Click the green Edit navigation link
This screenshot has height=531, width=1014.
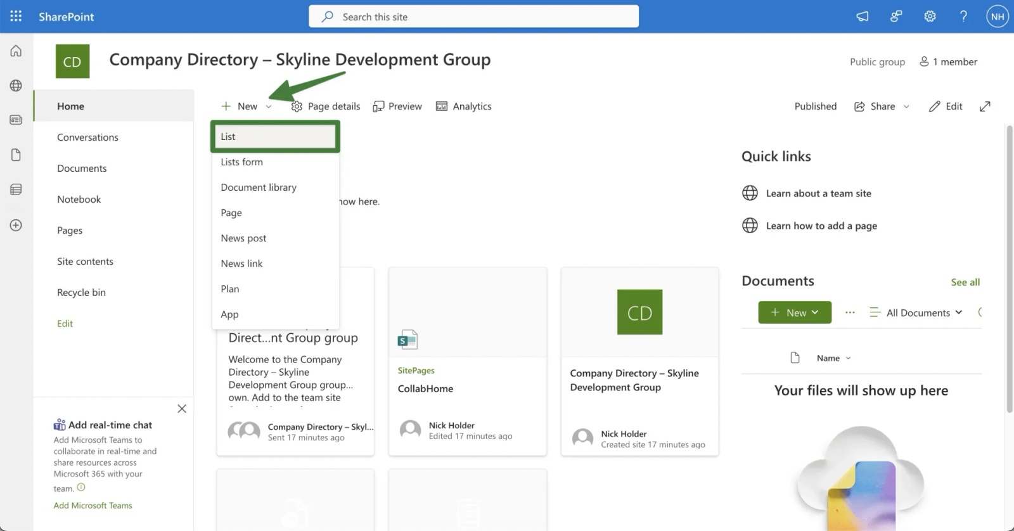[65, 323]
